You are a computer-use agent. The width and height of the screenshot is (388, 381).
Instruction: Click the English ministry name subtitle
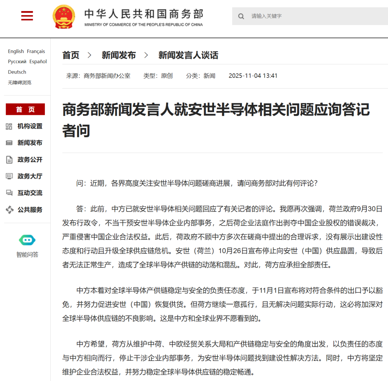[x=143, y=24]
